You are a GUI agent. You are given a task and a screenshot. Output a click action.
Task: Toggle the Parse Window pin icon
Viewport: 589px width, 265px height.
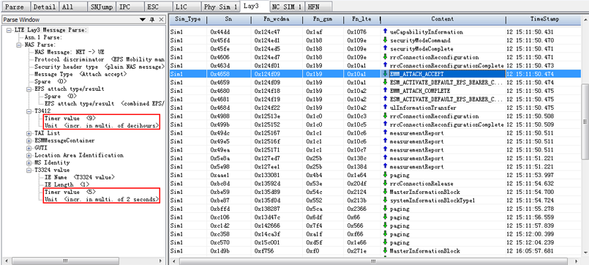click(152, 20)
